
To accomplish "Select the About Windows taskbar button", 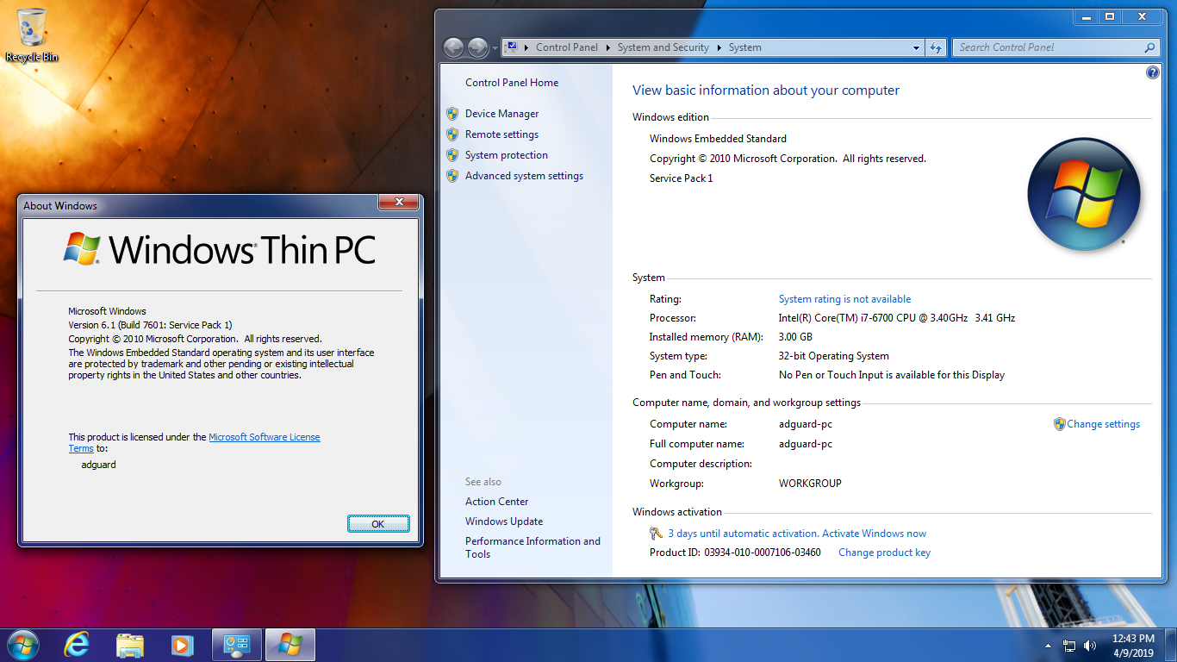I will point(290,645).
